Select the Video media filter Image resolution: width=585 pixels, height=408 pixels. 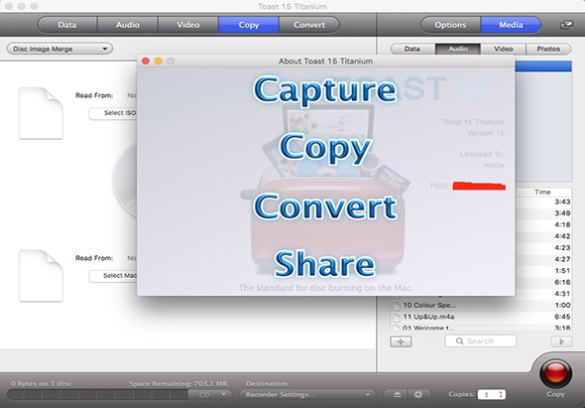504,49
